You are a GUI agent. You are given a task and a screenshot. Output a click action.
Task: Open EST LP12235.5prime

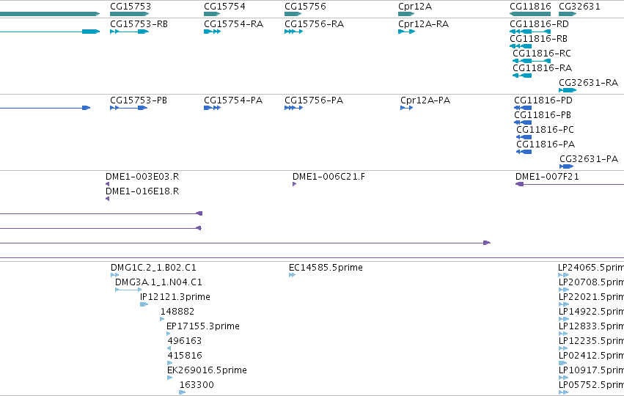(x=563, y=348)
